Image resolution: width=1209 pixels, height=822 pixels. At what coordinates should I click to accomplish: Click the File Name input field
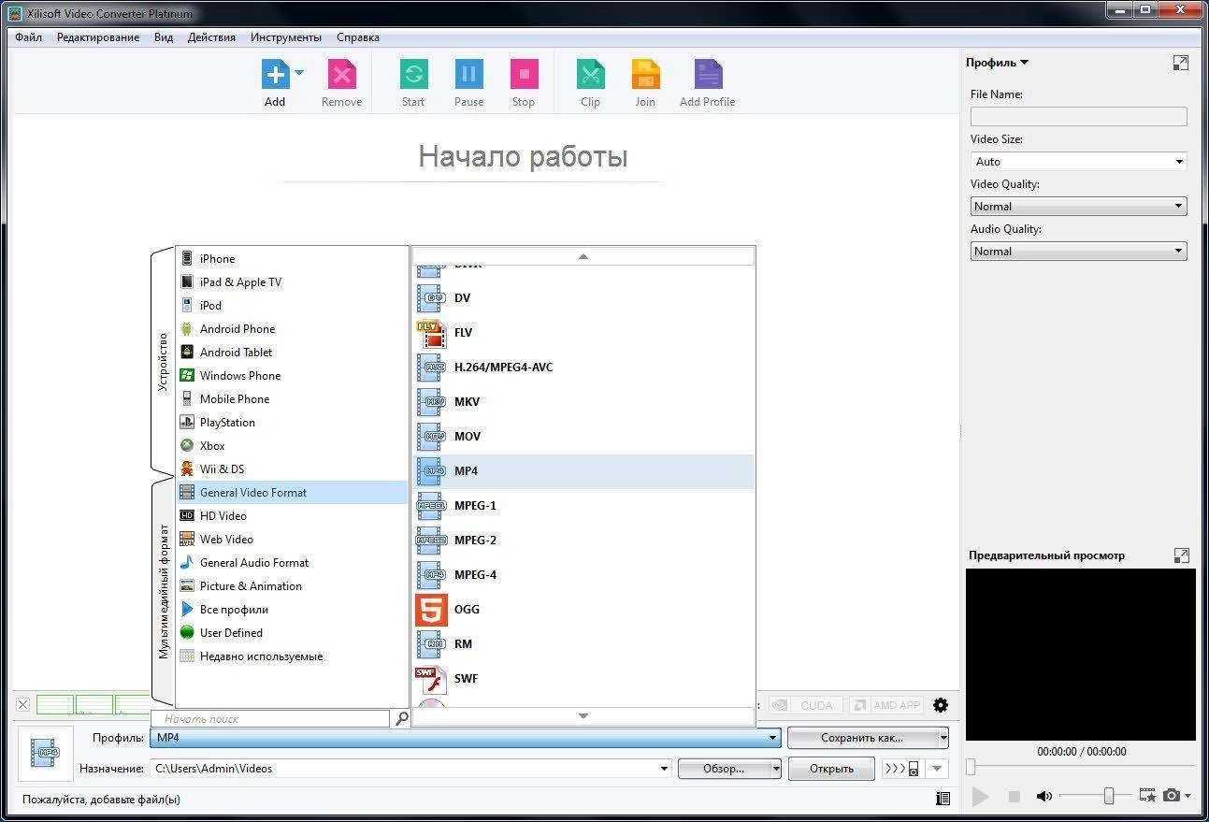click(x=1079, y=117)
